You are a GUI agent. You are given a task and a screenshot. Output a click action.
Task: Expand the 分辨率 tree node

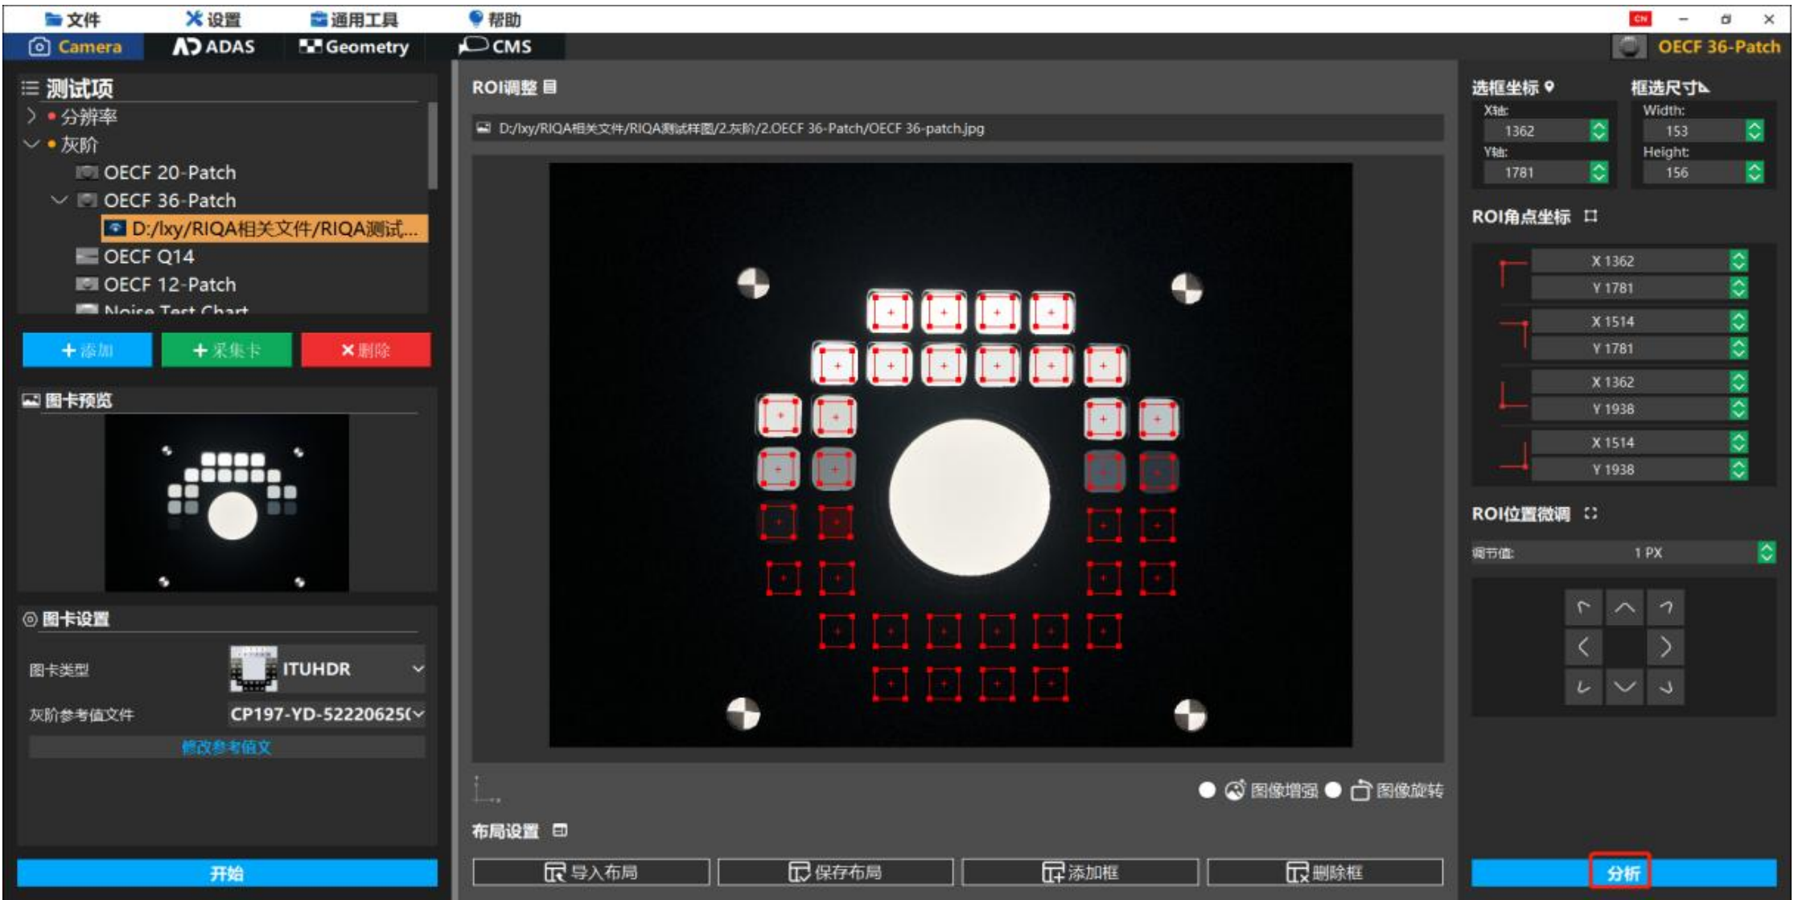tap(31, 117)
